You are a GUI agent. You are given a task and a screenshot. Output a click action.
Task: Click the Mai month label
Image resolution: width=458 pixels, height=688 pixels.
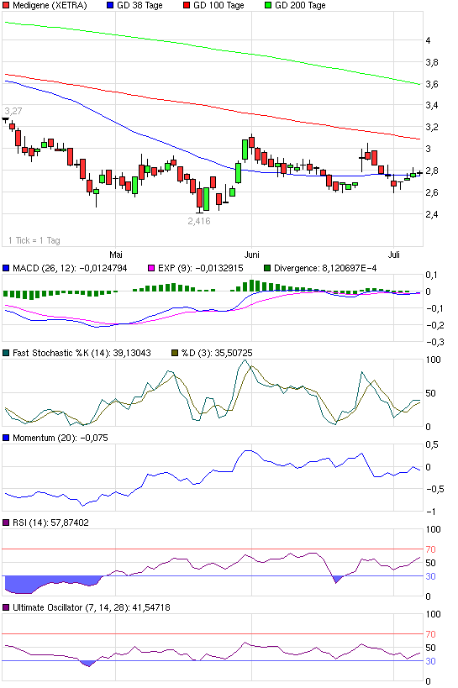[115, 255]
